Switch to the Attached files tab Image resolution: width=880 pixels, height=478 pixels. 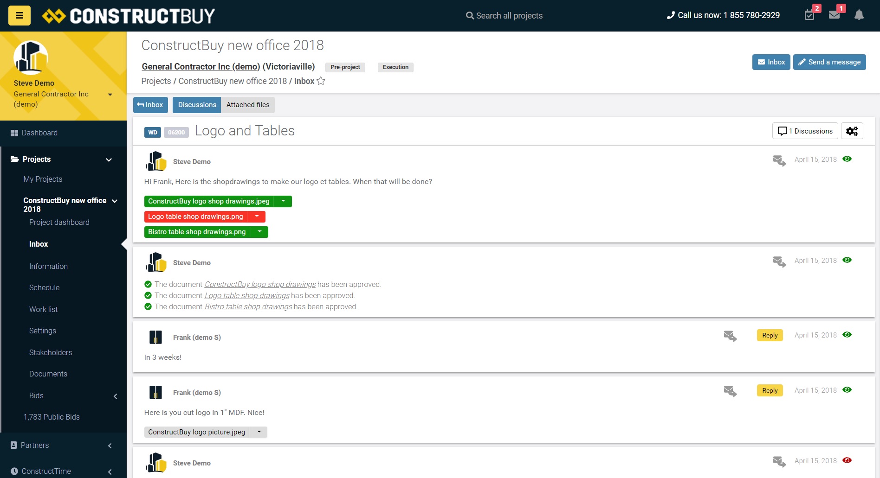click(248, 105)
